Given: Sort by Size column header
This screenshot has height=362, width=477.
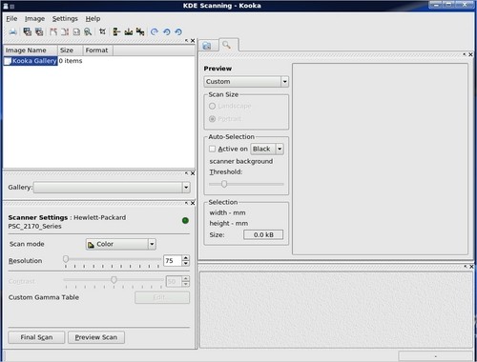Looking at the screenshot, I should coord(70,50).
